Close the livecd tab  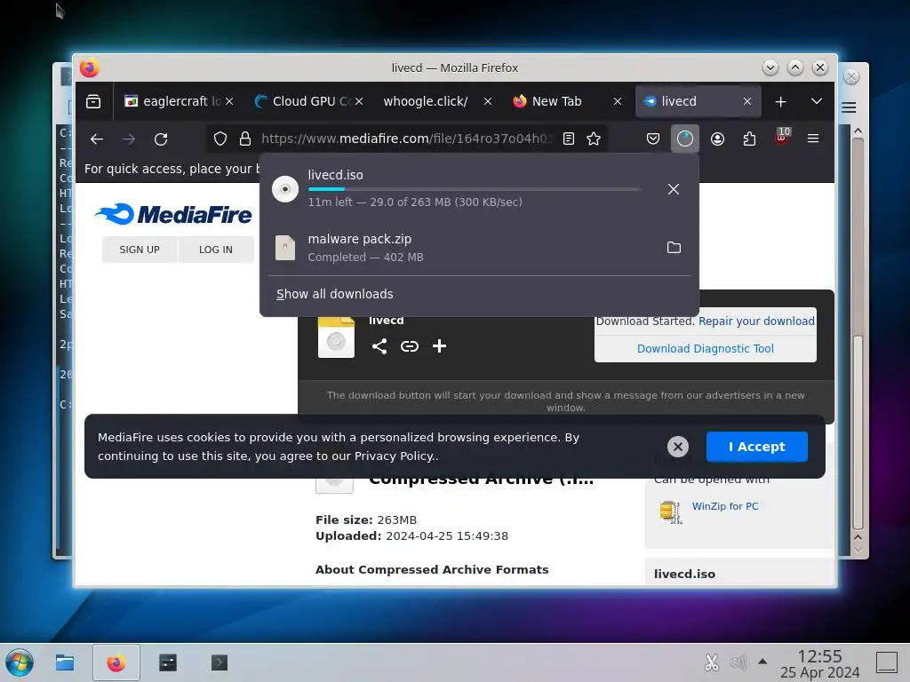tap(747, 101)
